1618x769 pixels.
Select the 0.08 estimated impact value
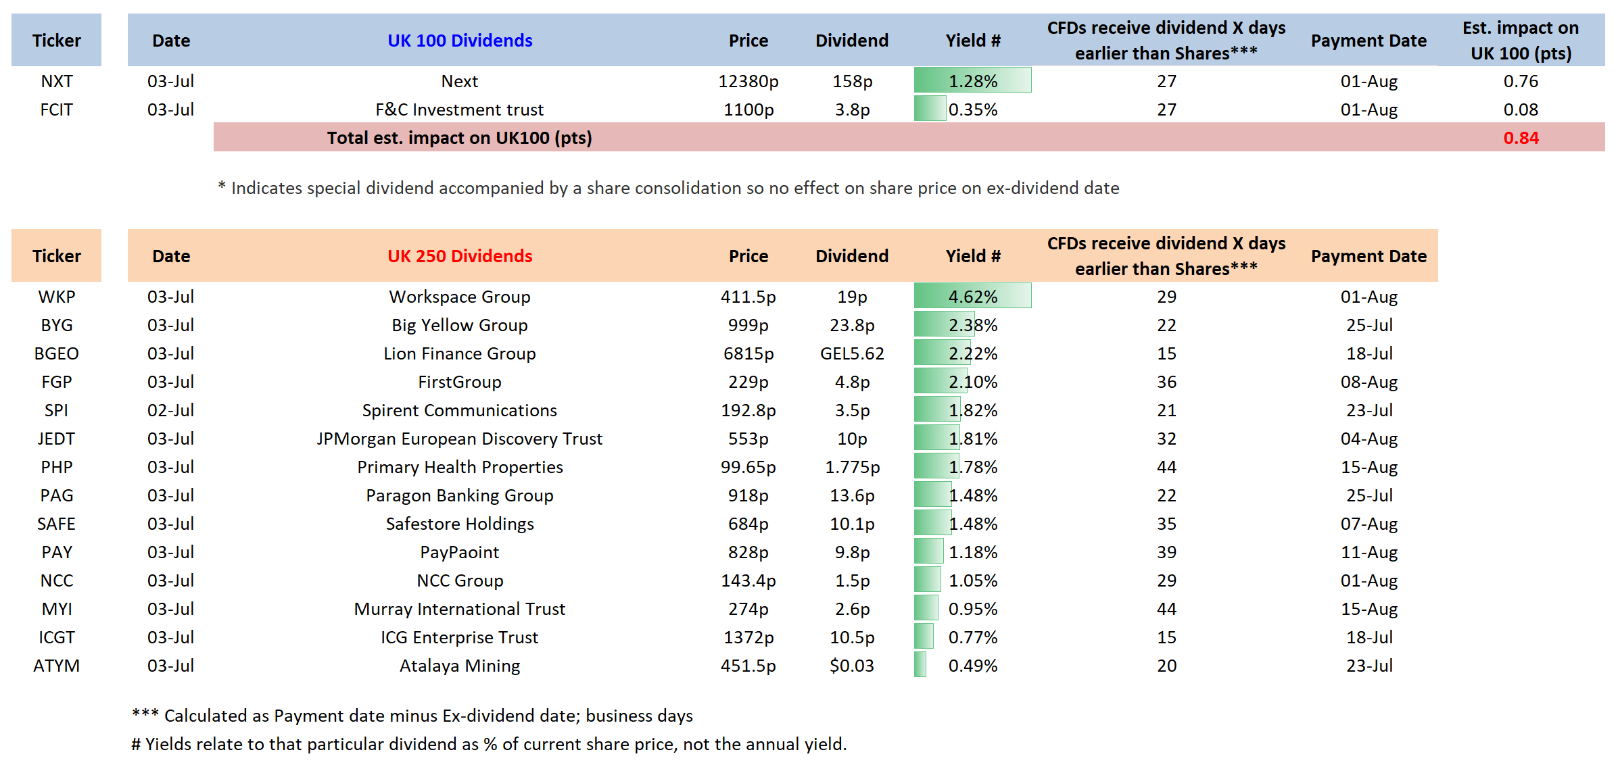1521,109
